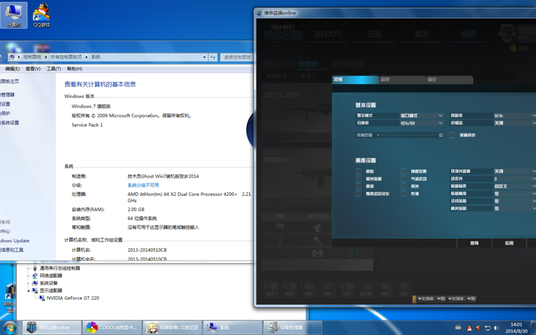Enable the 阴影 checkbox

click(x=358, y=172)
